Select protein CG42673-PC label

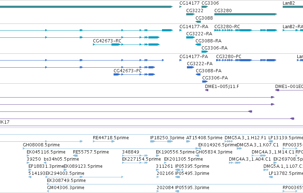click(x=127, y=71)
